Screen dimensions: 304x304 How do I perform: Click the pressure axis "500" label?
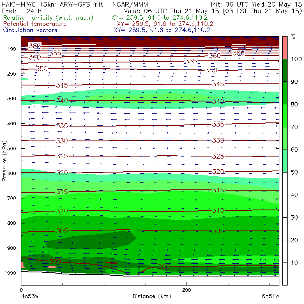pos(12,149)
